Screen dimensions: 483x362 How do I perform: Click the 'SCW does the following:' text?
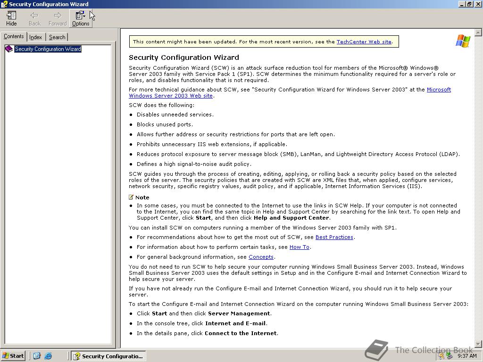click(162, 105)
